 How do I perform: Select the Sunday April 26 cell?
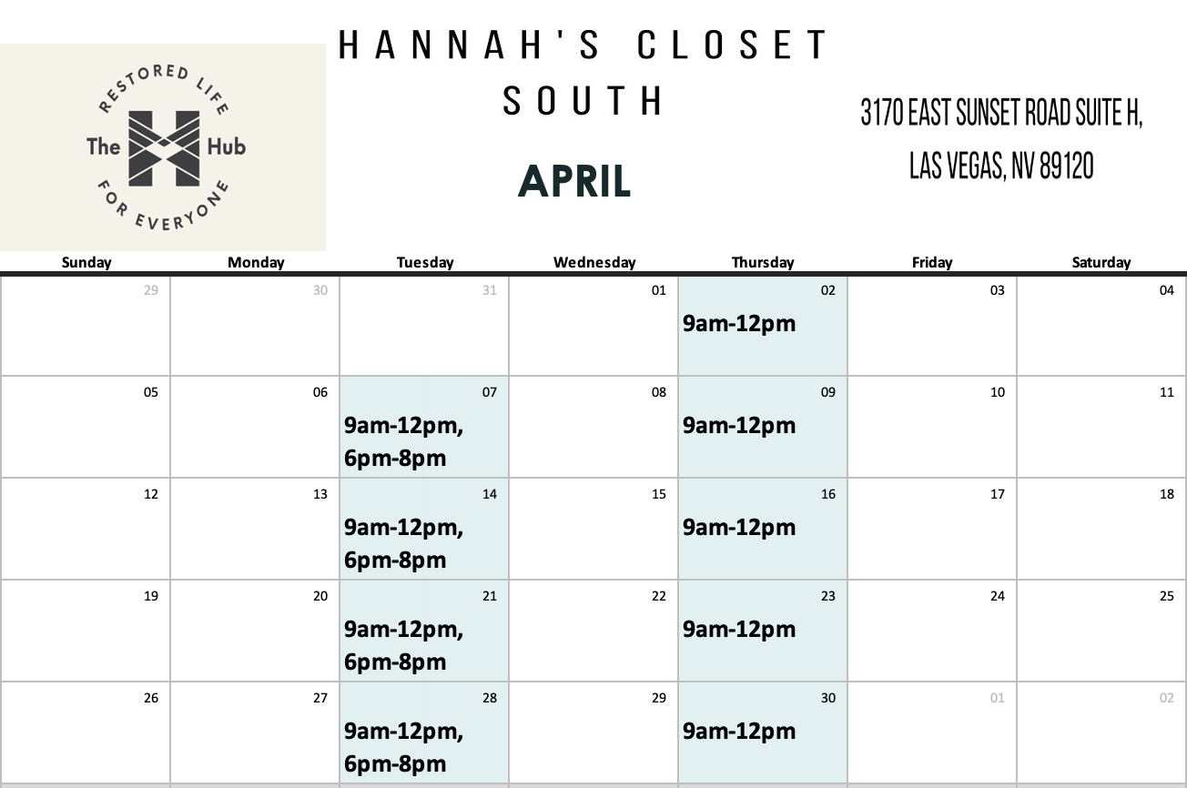[x=86, y=733]
